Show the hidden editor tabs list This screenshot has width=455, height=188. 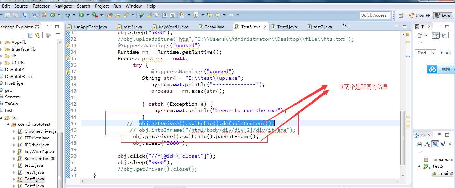click(346, 27)
